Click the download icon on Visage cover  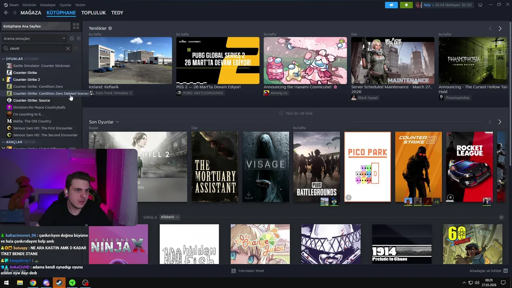(248, 195)
